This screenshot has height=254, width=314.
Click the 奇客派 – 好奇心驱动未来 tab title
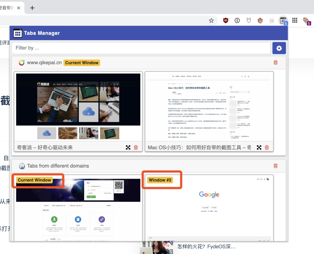(x=45, y=148)
